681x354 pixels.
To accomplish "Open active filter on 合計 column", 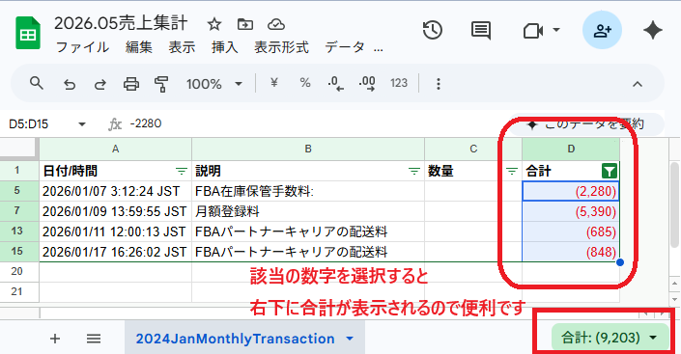I will (610, 172).
